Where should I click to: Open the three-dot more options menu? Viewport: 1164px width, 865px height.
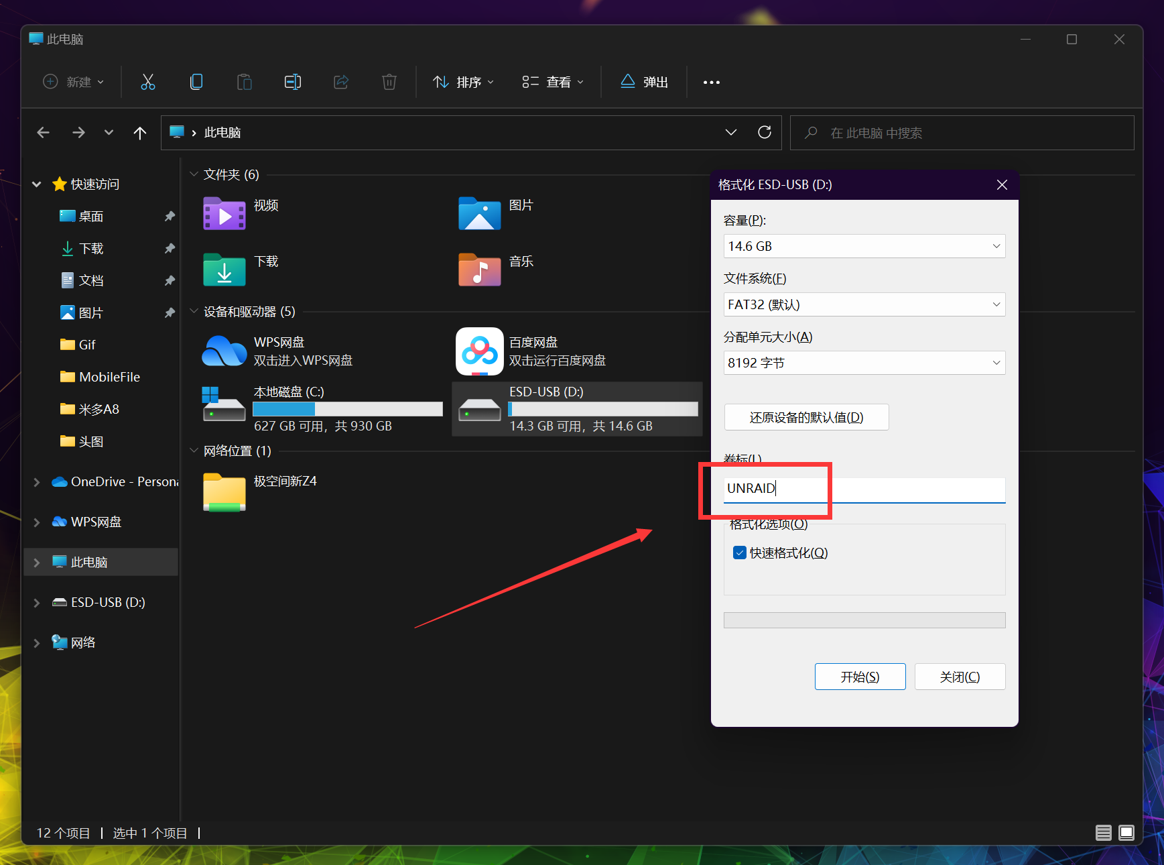pyautogui.click(x=711, y=82)
